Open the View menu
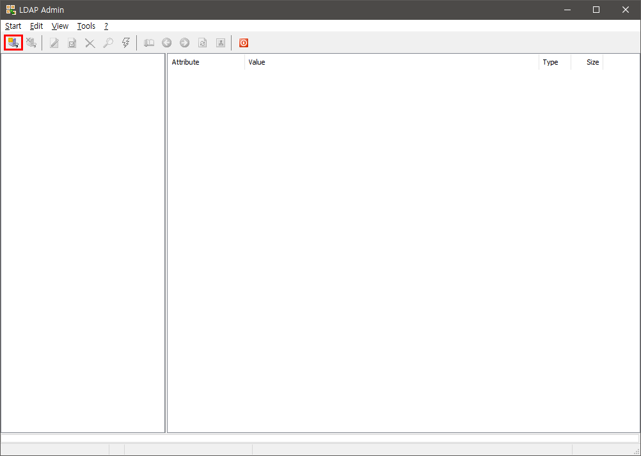The image size is (641, 456). (60, 26)
